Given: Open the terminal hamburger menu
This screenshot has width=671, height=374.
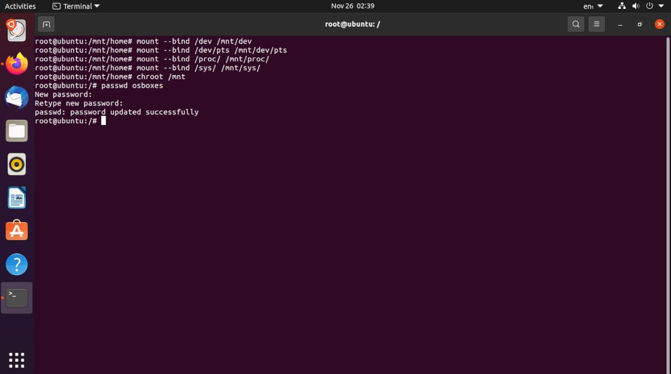Looking at the screenshot, I should pyautogui.click(x=596, y=24).
